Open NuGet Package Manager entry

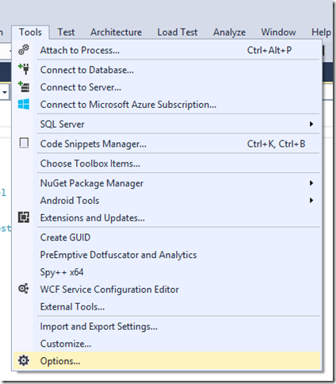(x=166, y=183)
